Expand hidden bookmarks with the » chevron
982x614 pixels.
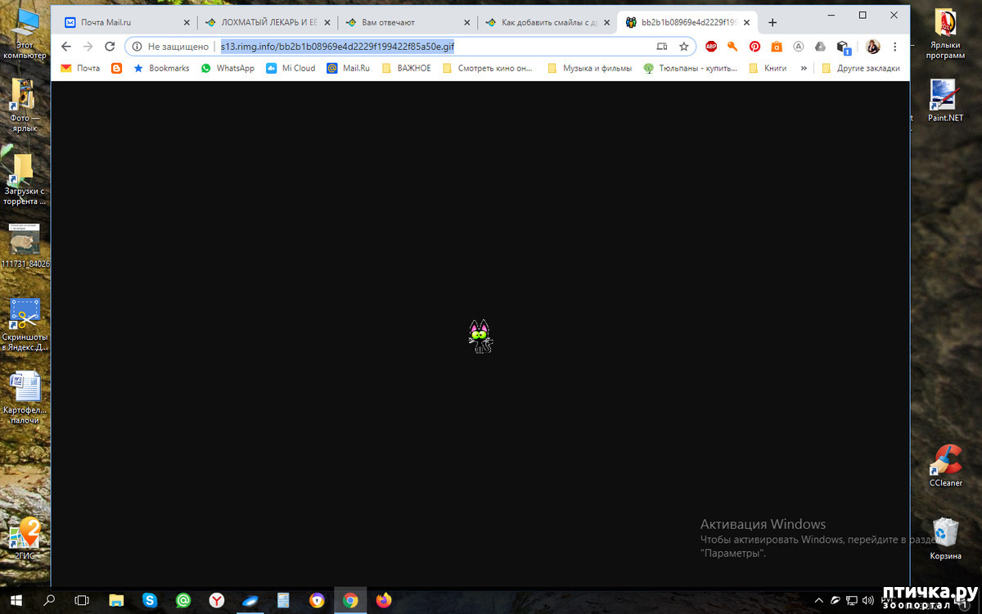pyautogui.click(x=804, y=68)
